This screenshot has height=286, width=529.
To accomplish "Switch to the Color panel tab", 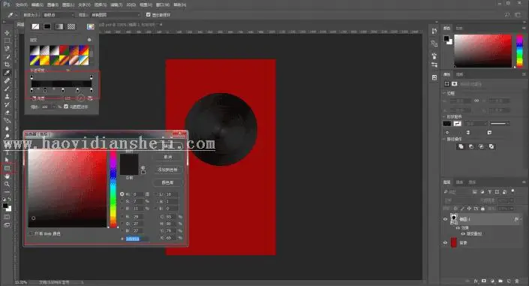I will pyautogui.click(x=447, y=28).
